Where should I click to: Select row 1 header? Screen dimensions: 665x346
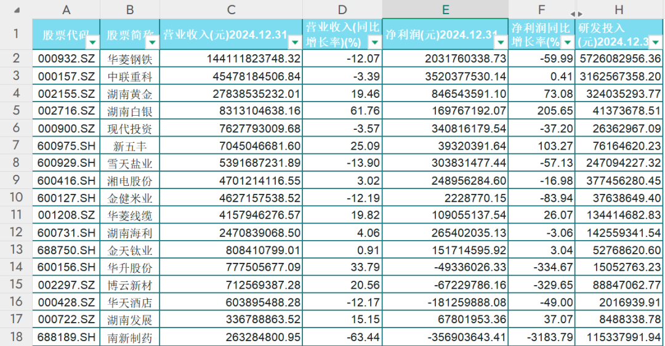click(16, 34)
